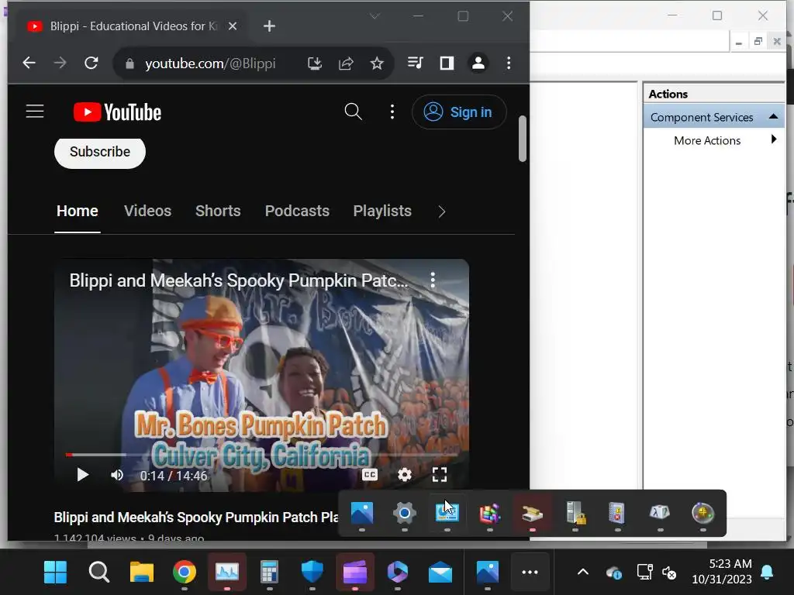Switch to channel Videos tab
Screen dimensions: 794x595
point(148,211)
